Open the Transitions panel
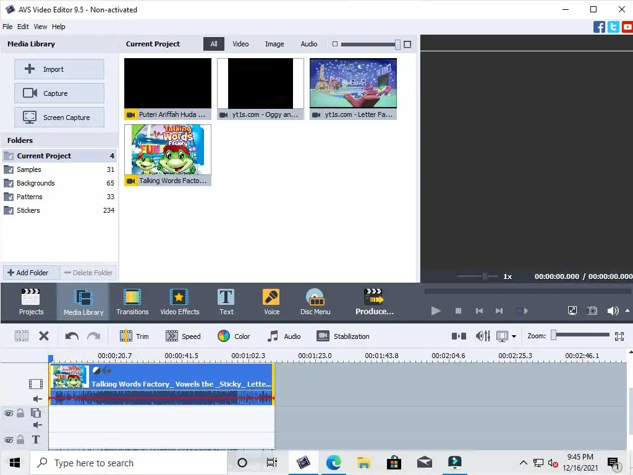This screenshot has height=475, width=633. click(132, 302)
